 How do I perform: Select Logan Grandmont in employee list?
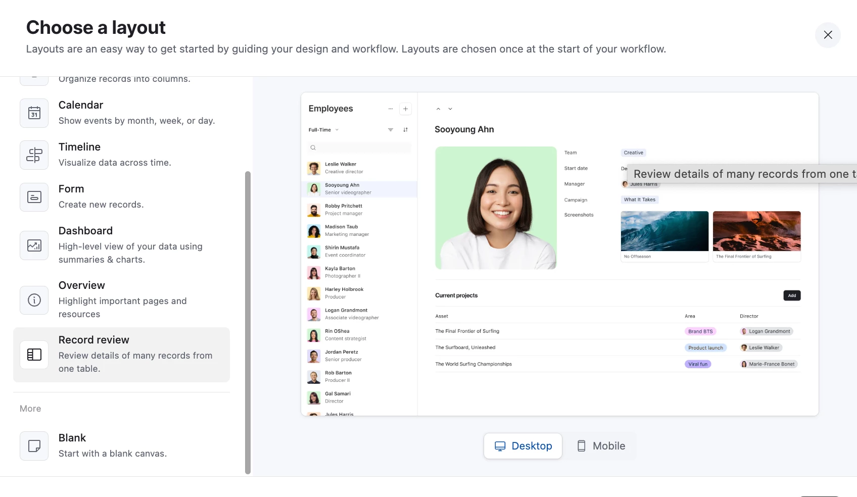click(359, 314)
